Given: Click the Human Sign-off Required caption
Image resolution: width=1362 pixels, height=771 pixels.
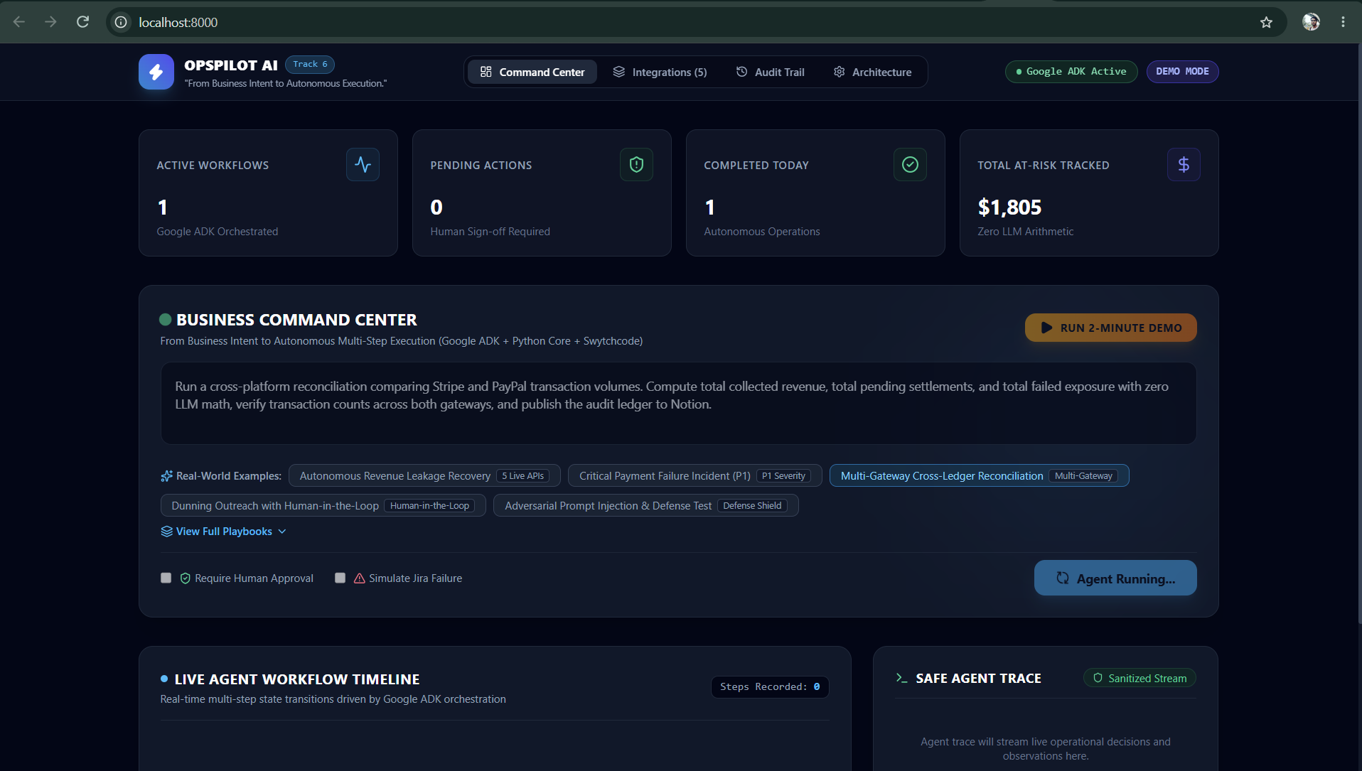Looking at the screenshot, I should point(490,232).
